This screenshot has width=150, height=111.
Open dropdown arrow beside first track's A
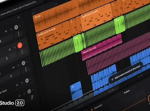(20, 26)
